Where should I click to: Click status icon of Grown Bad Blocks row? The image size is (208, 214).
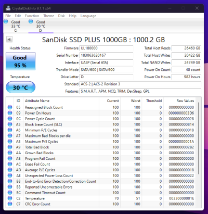tap(10, 153)
